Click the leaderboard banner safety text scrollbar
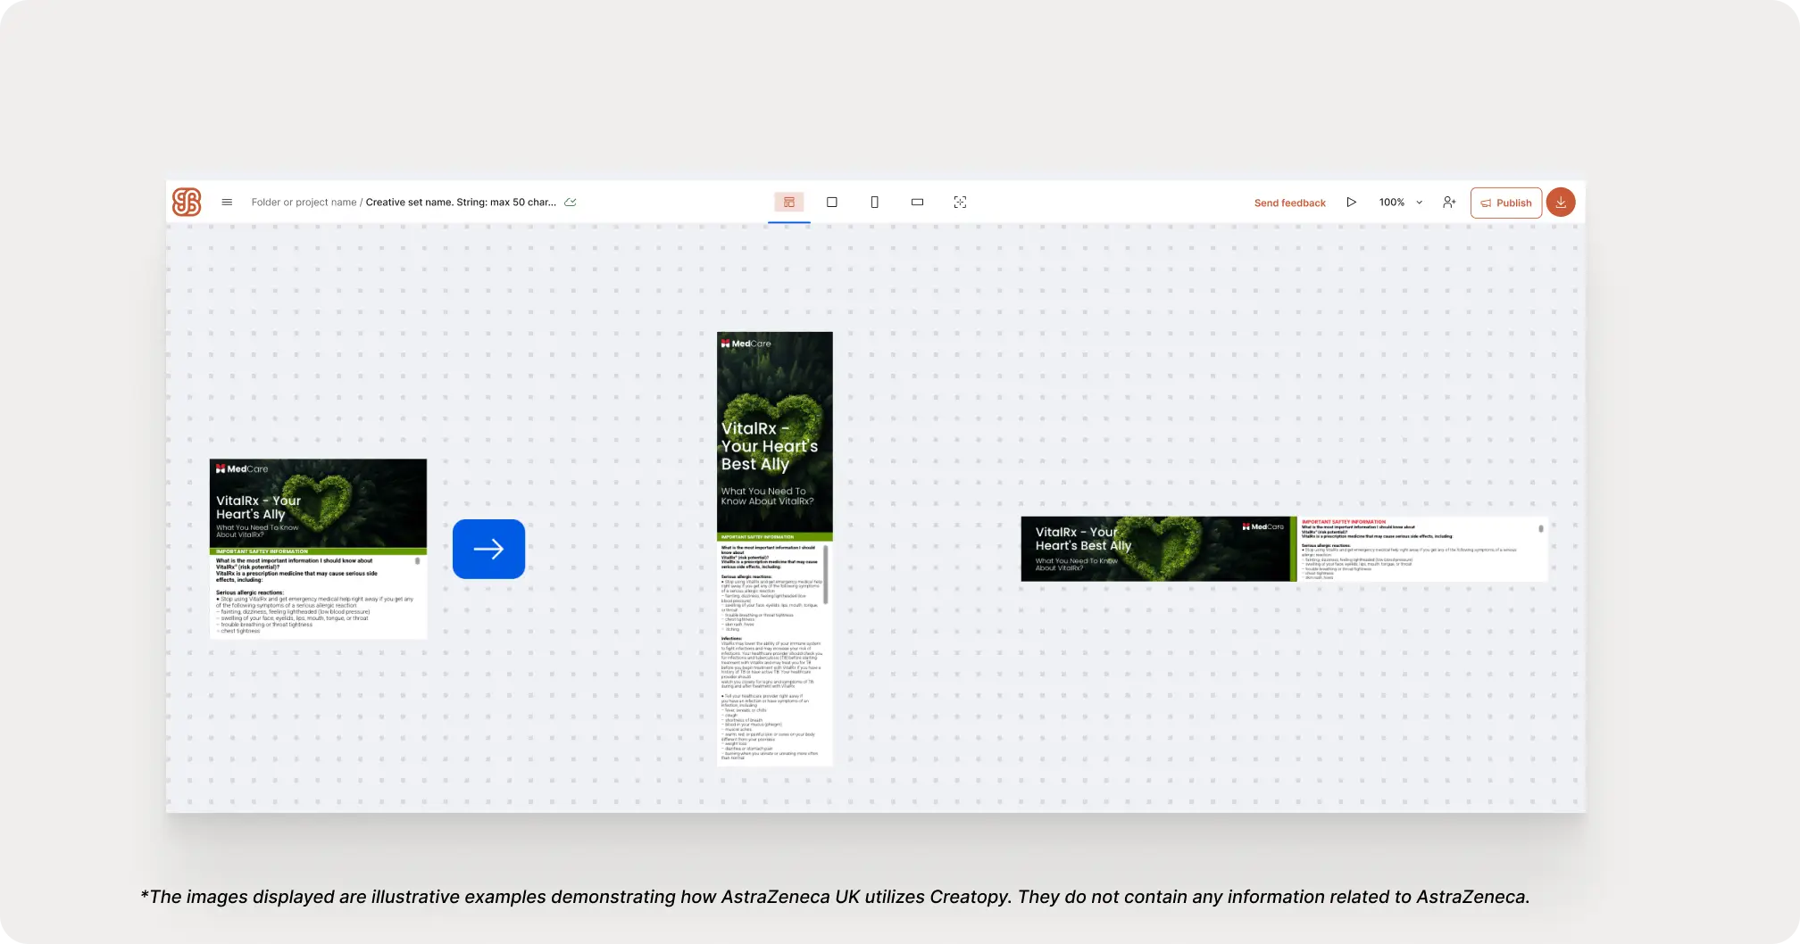Image resolution: width=1800 pixels, height=944 pixels. click(x=1541, y=529)
